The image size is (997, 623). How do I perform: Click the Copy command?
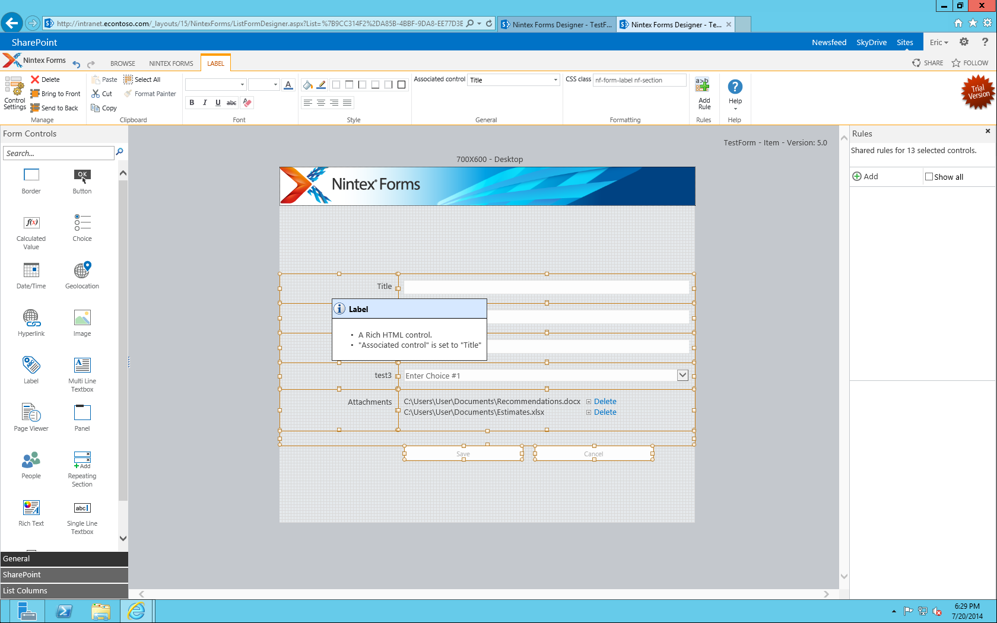104,108
